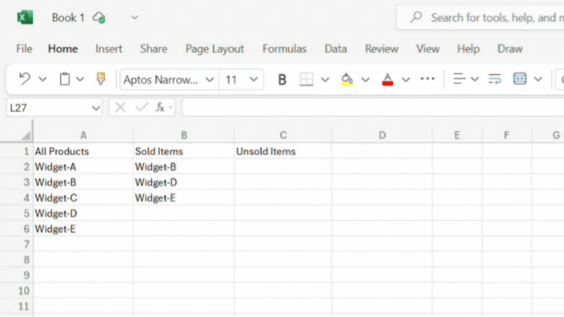Open the more font options ellipsis

click(x=427, y=79)
